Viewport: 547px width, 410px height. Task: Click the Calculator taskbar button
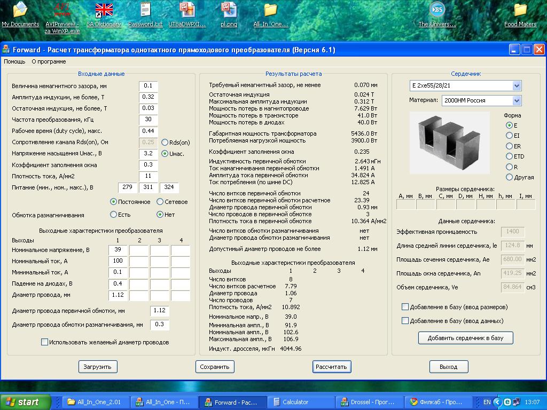click(x=295, y=402)
